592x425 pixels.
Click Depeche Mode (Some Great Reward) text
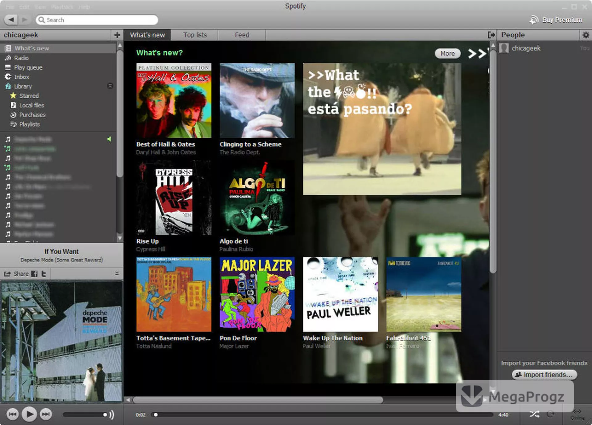pos(61,260)
